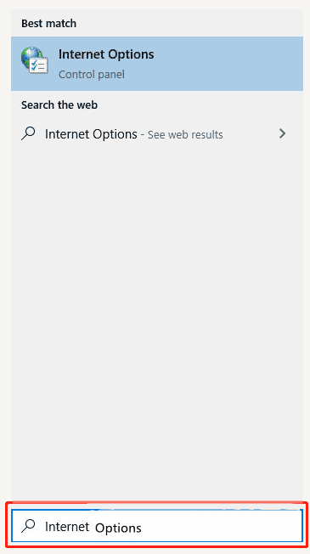This screenshot has height=554, width=310.
Task: Expand web results using the chevron arrow
Action: point(282,133)
